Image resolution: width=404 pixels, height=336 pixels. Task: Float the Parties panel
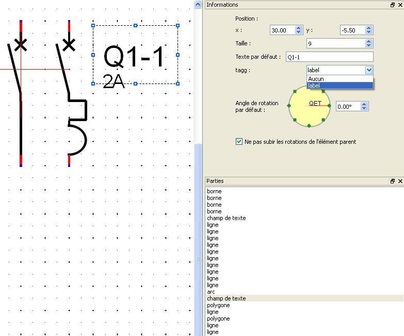(393, 181)
